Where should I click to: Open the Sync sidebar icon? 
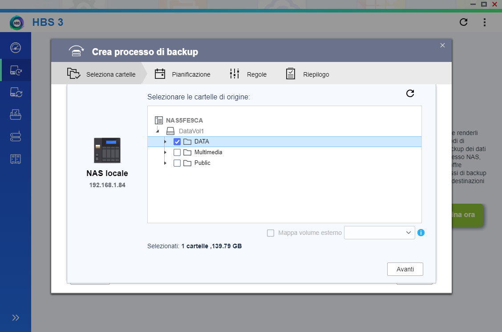tap(16, 92)
